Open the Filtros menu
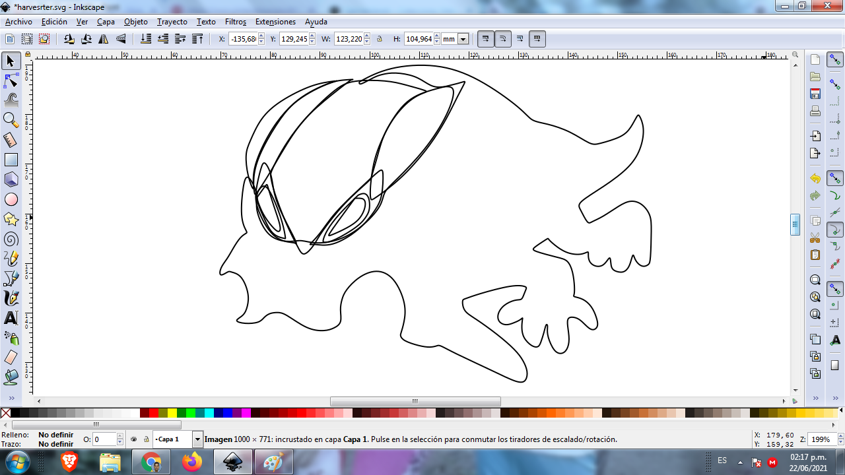 pyautogui.click(x=236, y=22)
